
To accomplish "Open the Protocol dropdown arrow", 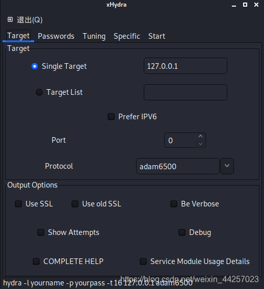I will point(227,166).
